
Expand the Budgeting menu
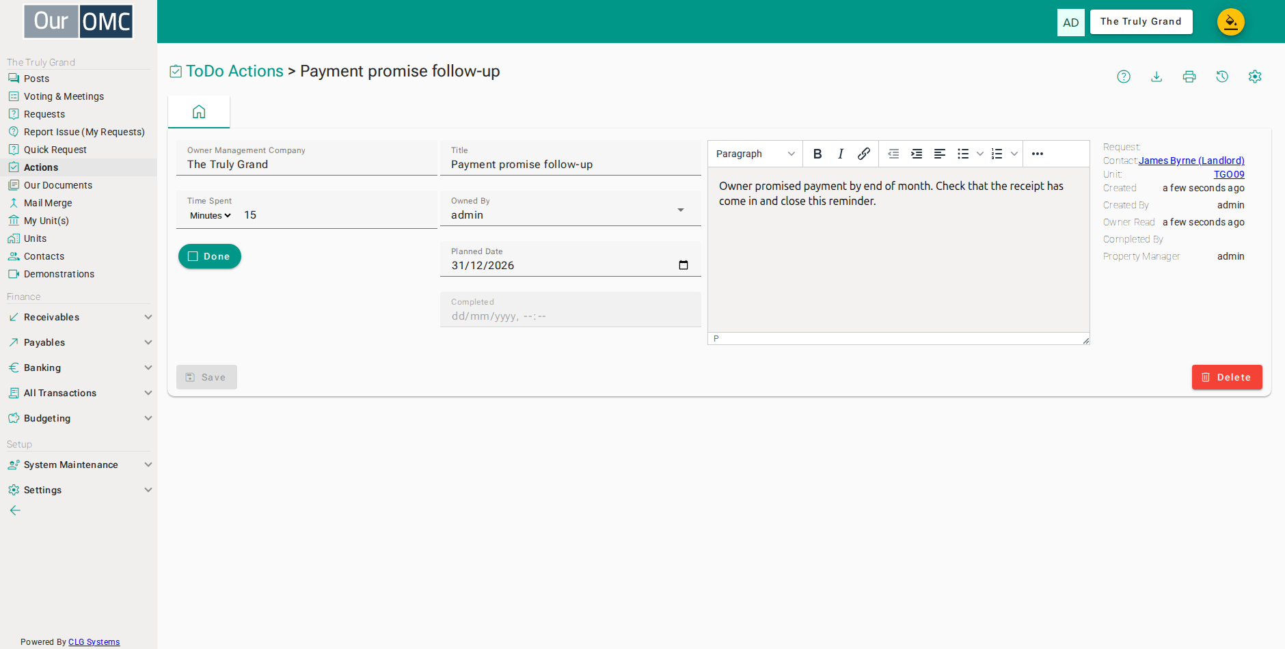pos(79,418)
